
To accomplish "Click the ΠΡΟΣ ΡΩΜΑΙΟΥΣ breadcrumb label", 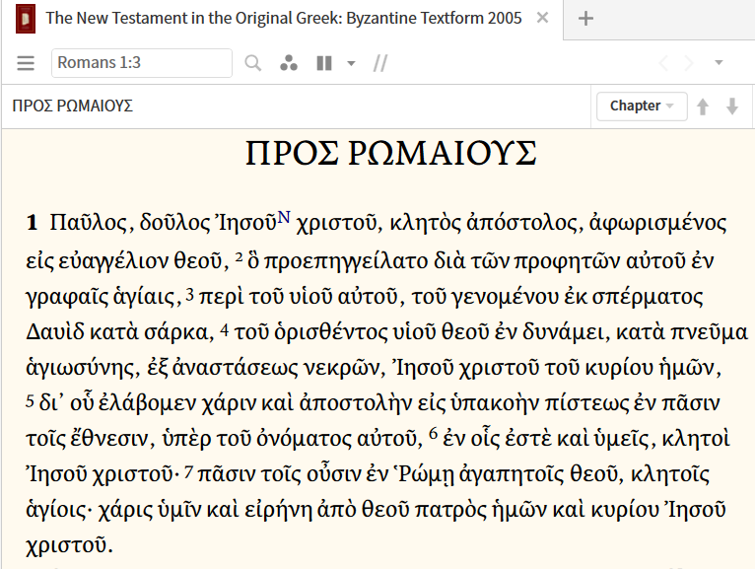I will point(73,107).
